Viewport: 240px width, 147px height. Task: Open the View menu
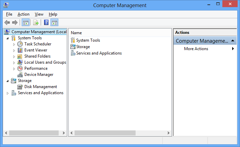pos(39,14)
